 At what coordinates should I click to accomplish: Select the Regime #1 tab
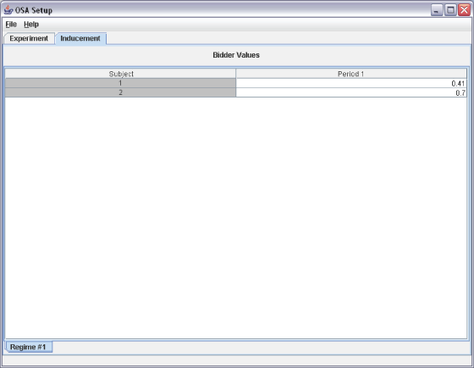28,347
